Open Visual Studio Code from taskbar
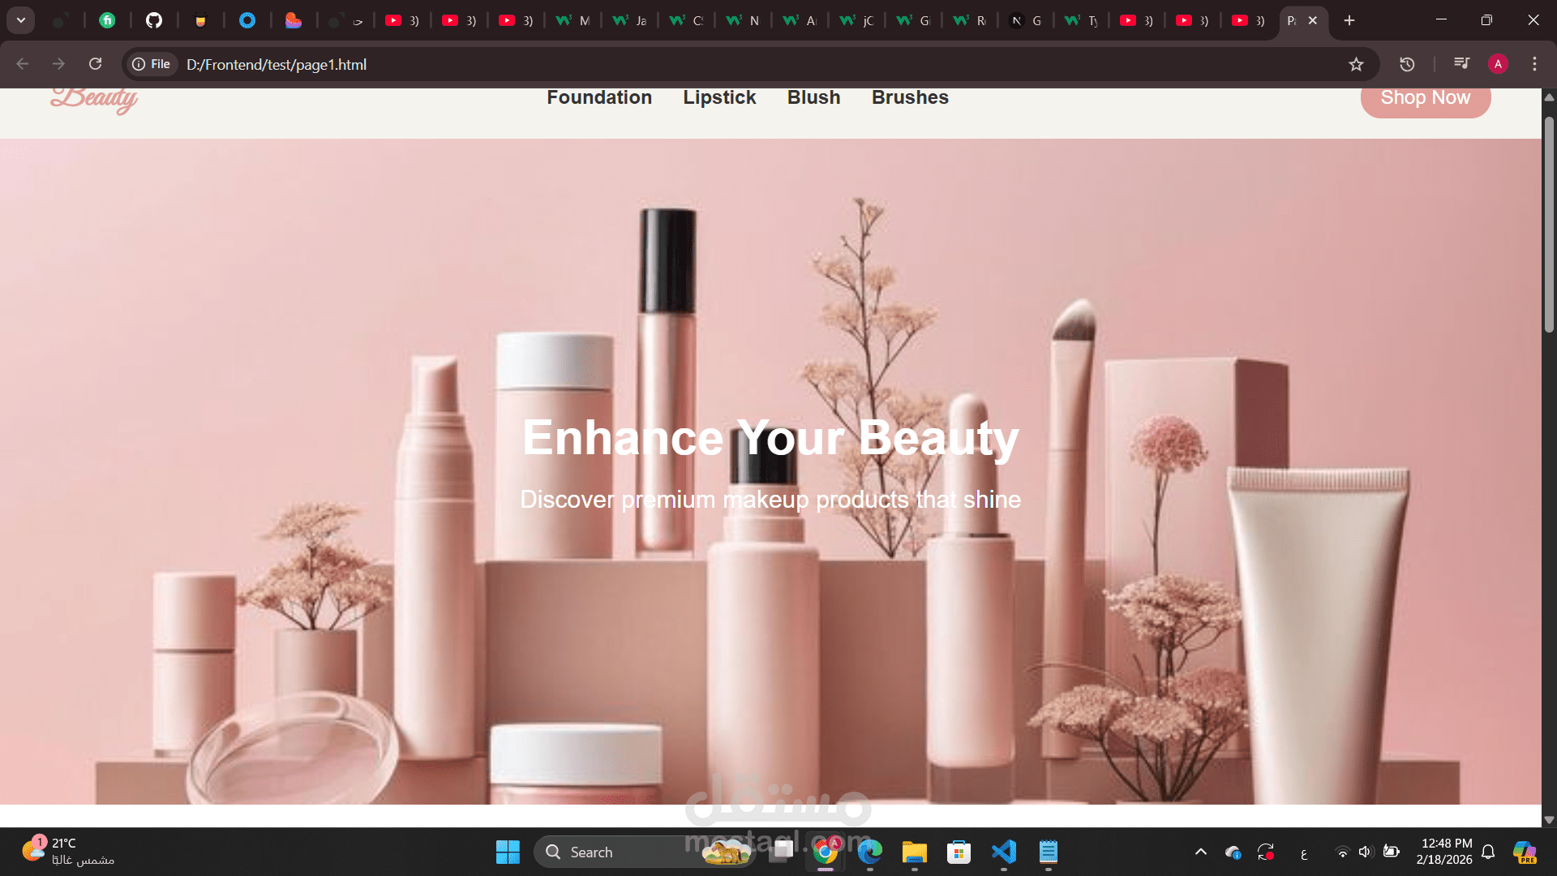1557x876 pixels. click(1003, 852)
